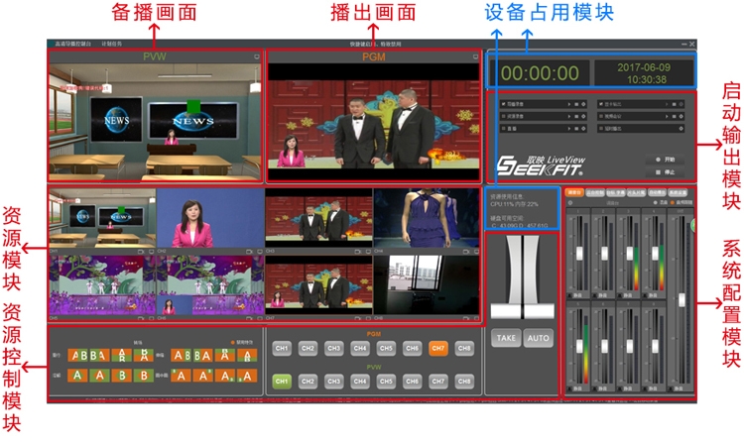
Task: Select the female news anchor source thumbnail
Action: click(x=208, y=220)
